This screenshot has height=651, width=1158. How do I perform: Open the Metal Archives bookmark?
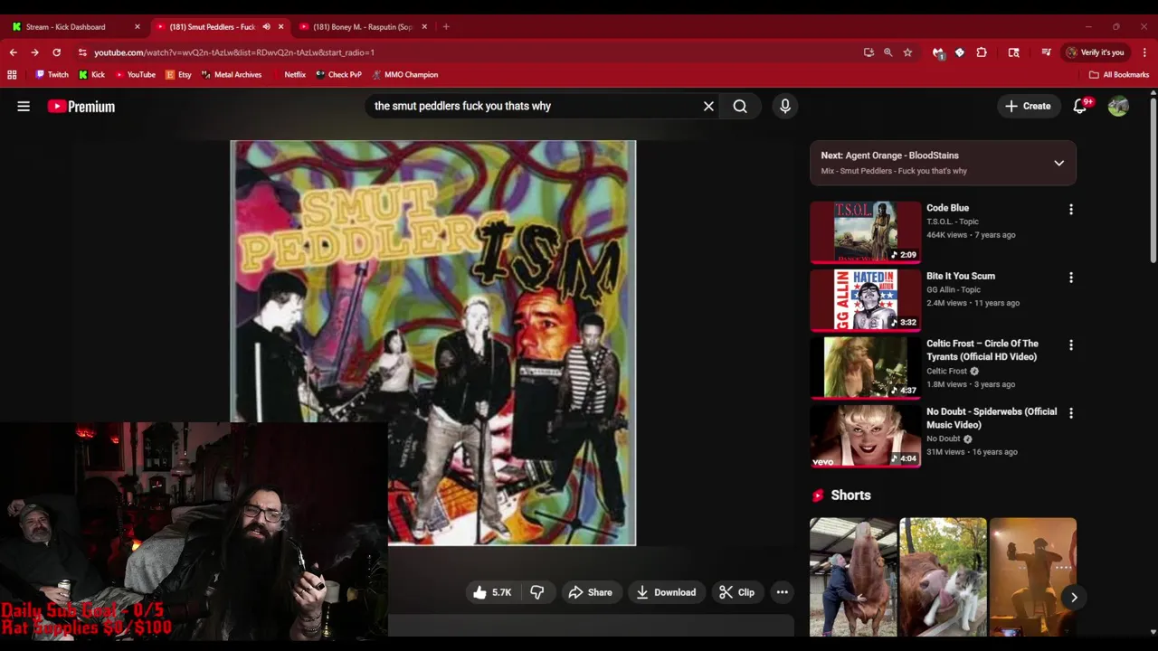point(232,75)
